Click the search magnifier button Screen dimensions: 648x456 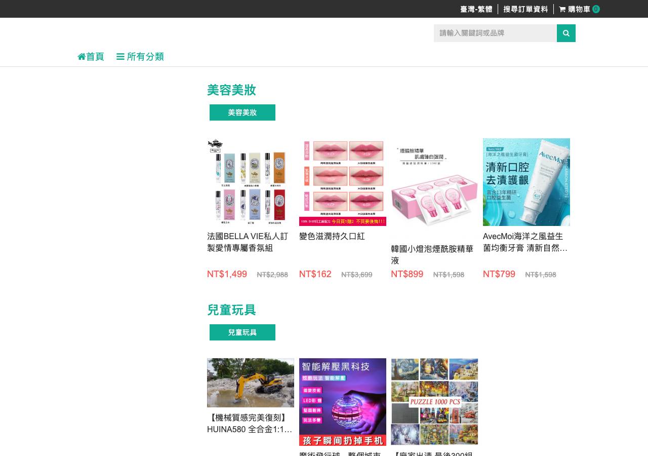(566, 33)
